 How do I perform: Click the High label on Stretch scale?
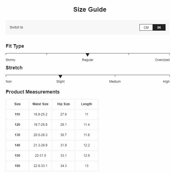click(166, 82)
